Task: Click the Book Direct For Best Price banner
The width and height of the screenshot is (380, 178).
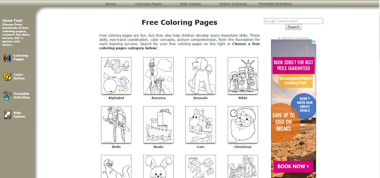Action: (x=293, y=65)
